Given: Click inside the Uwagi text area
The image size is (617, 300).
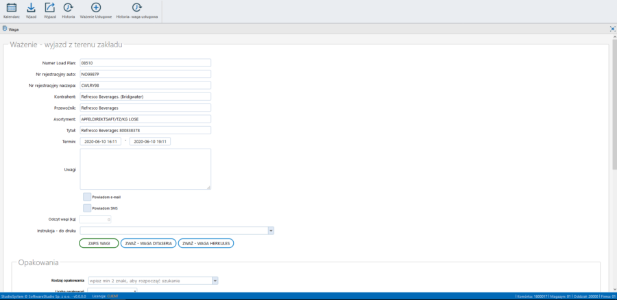Looking at the screenshot, I should tap(145, 169).
